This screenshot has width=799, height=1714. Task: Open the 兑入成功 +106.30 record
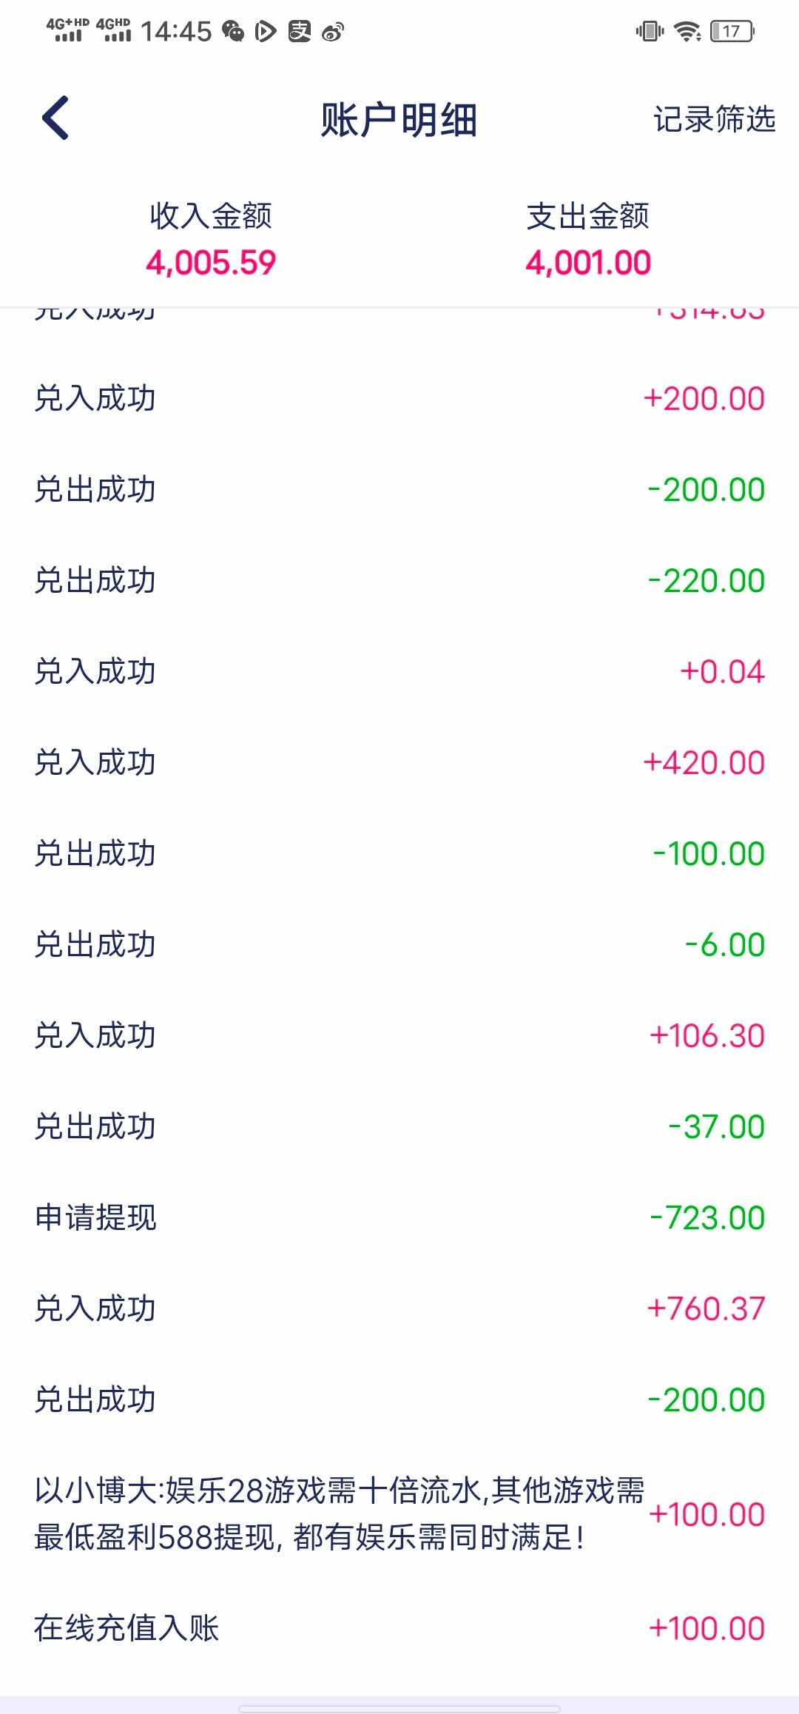399,1035
